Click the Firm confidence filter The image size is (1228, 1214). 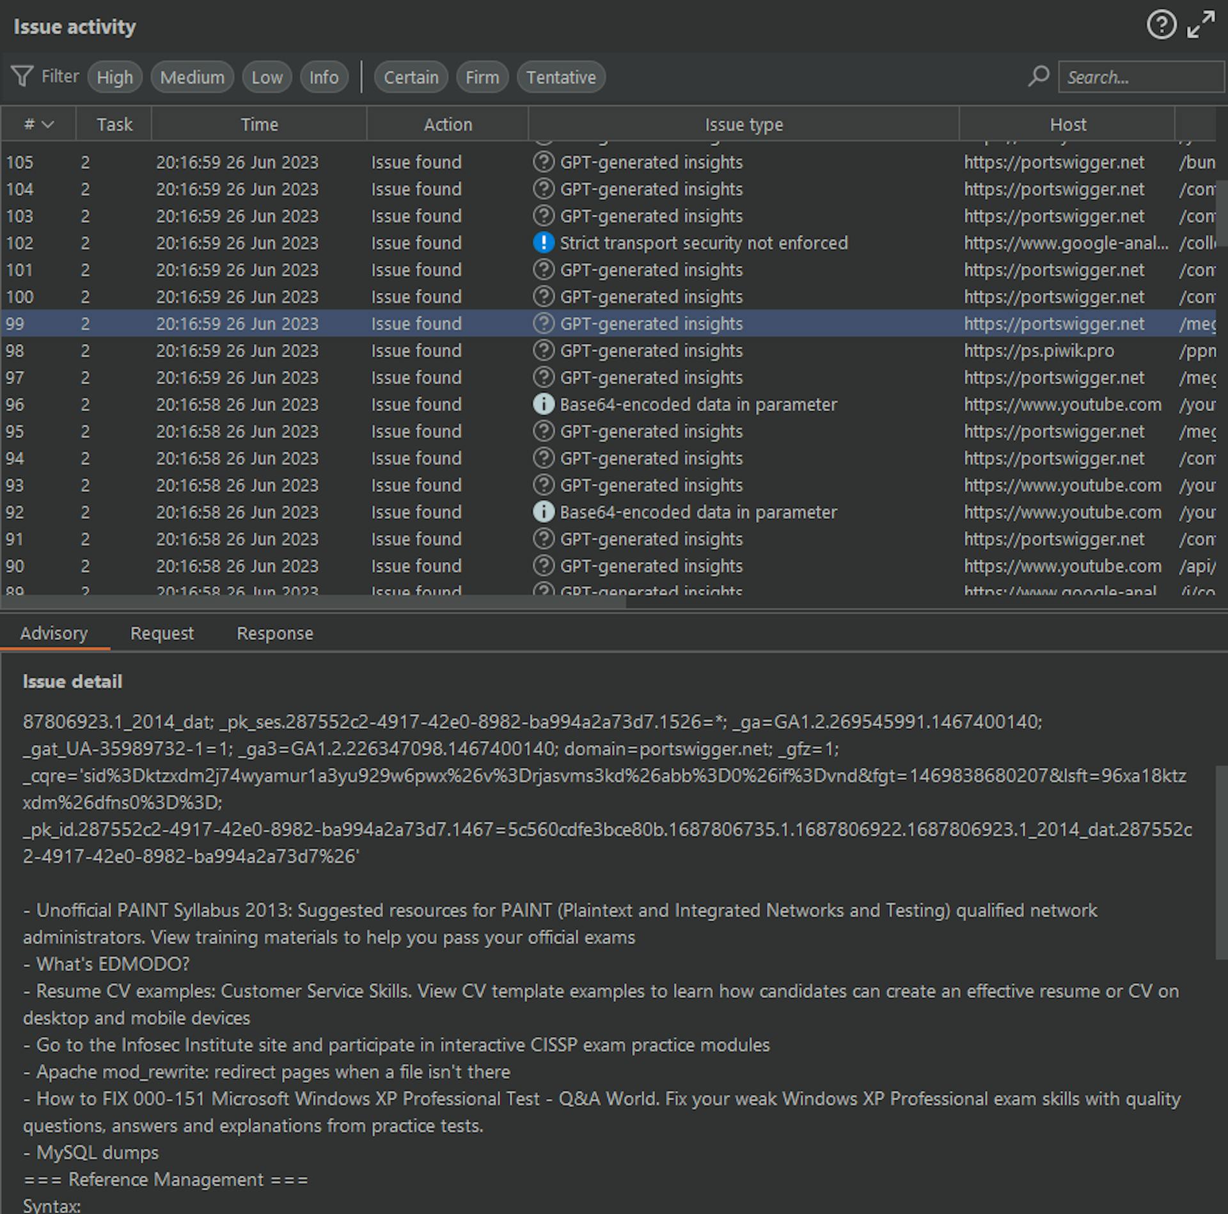point(480,75)
